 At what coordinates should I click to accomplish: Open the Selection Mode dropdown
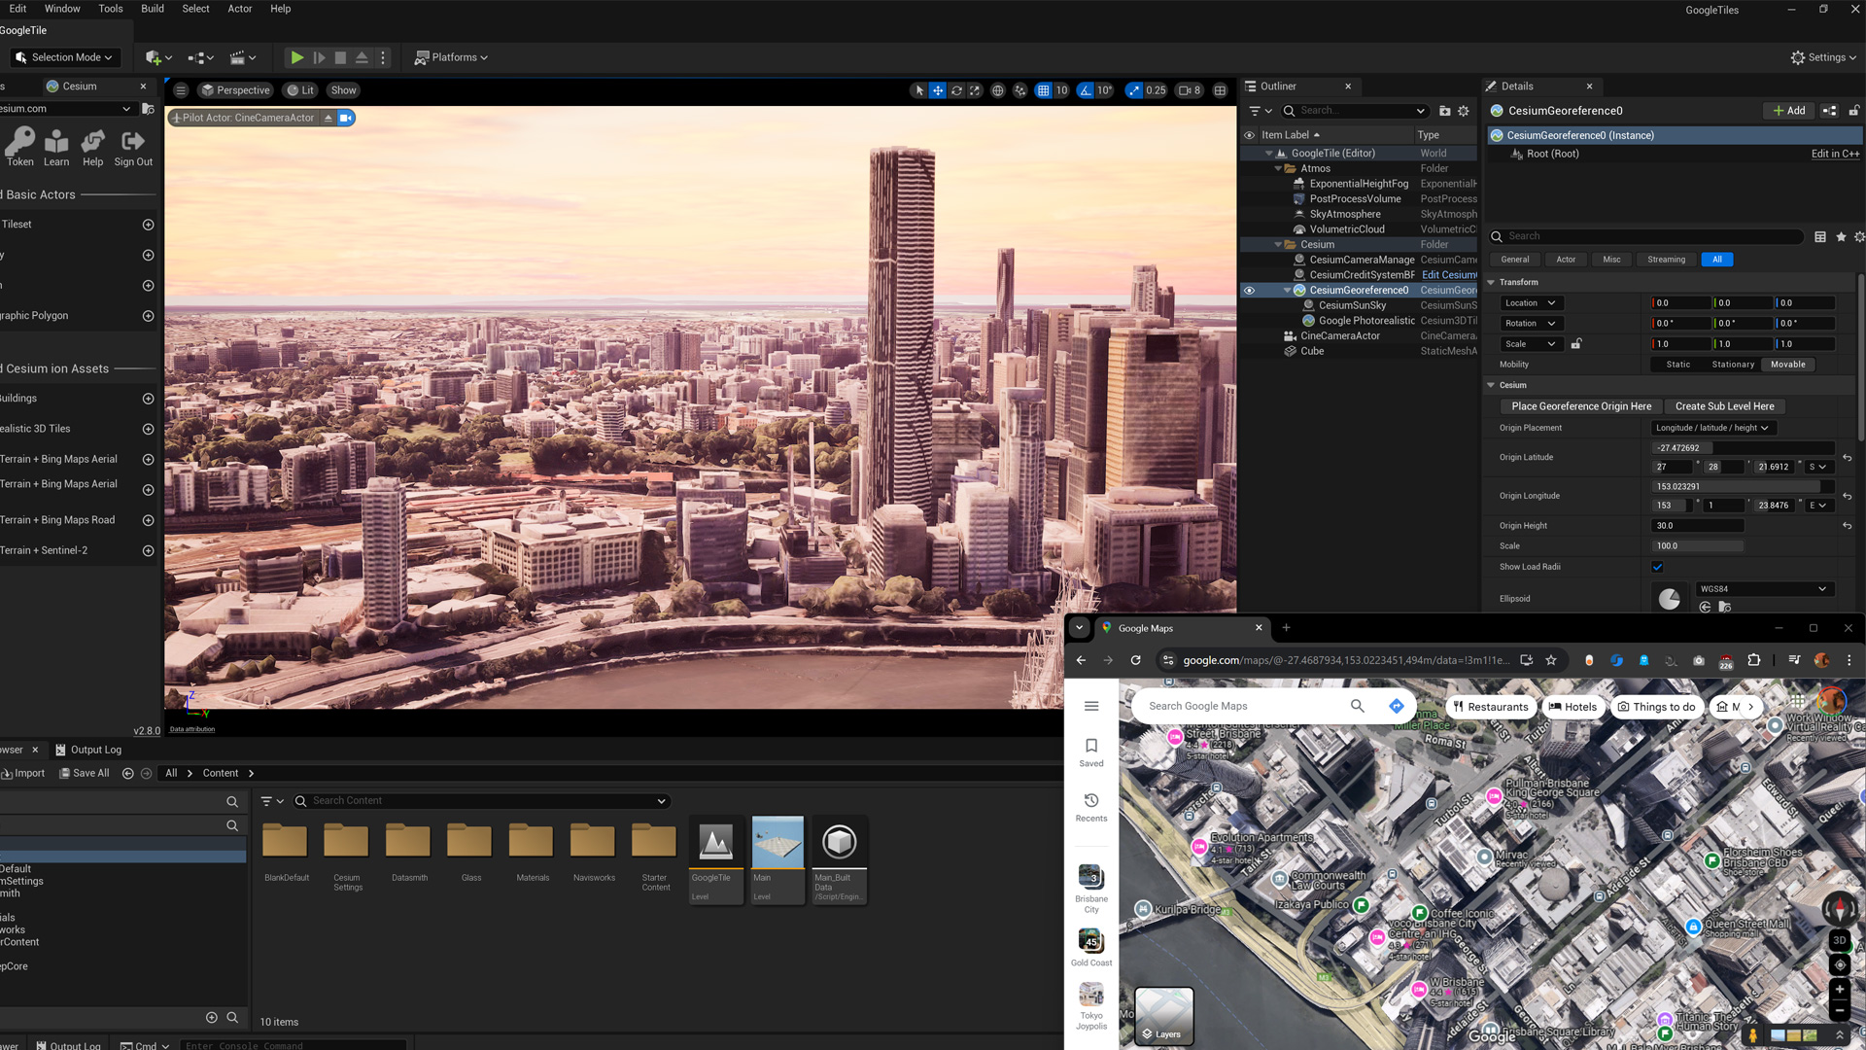click(65, 57)
